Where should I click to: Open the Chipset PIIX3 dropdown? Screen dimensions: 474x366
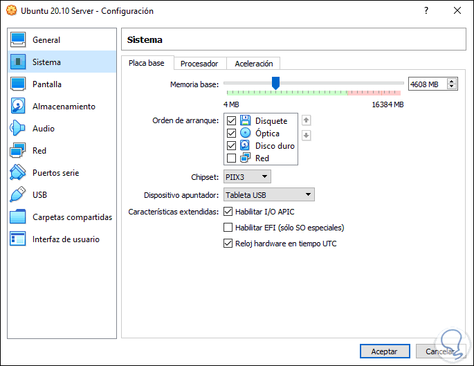tap(248, 177)
